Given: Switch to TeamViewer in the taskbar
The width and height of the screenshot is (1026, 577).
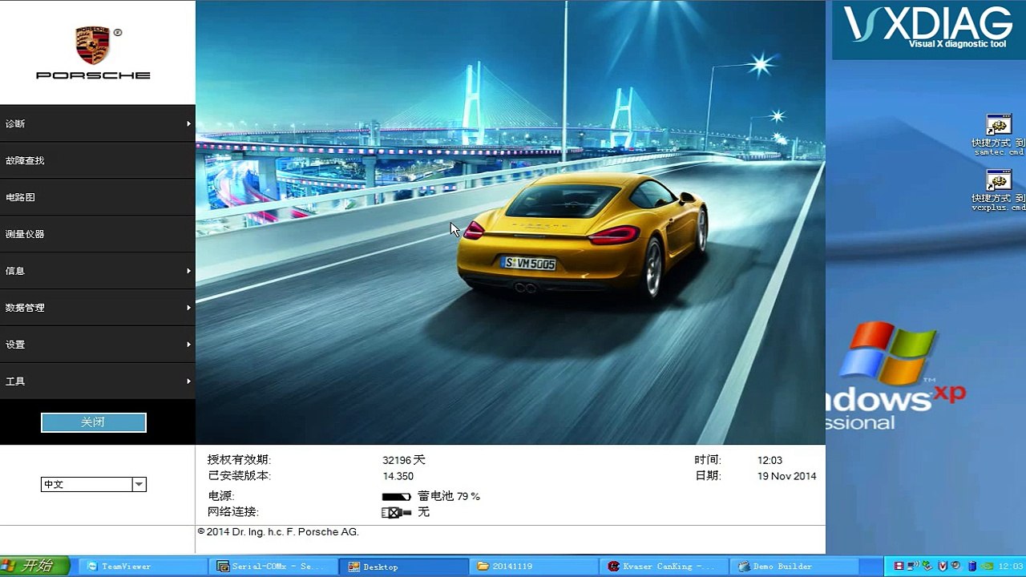Looking at the screenshot, I should tap(144, 567).
